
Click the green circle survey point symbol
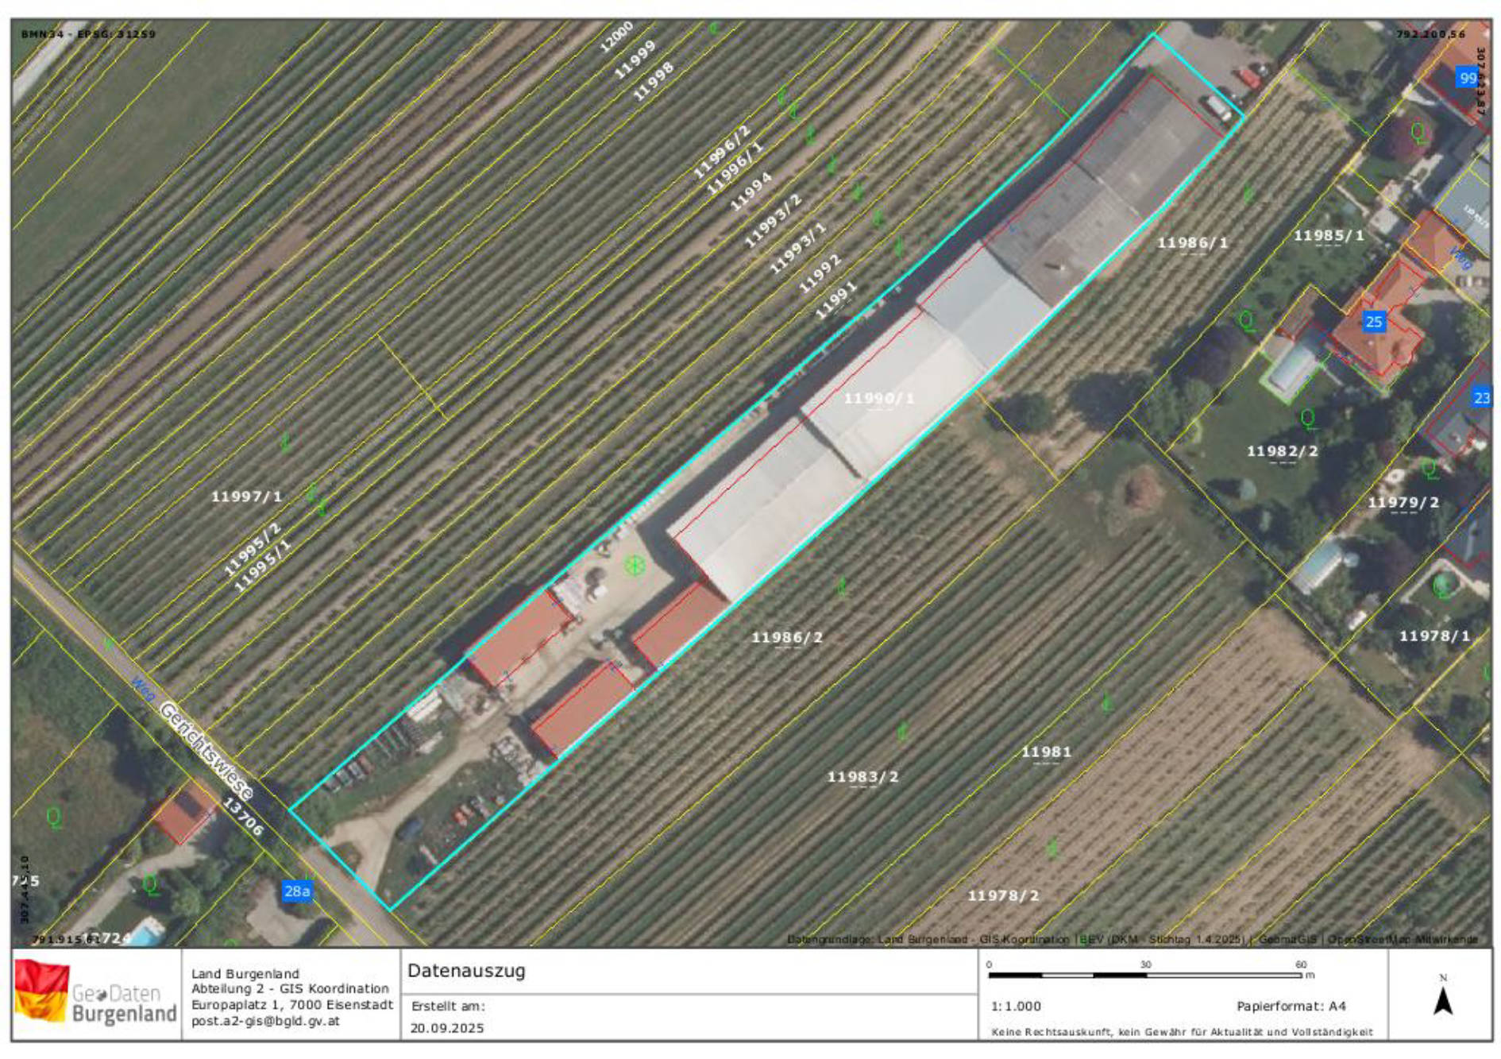[x=634, y=565]
